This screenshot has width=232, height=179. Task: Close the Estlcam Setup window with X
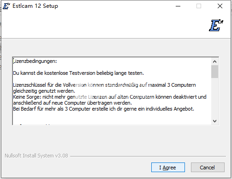[220, 6]
